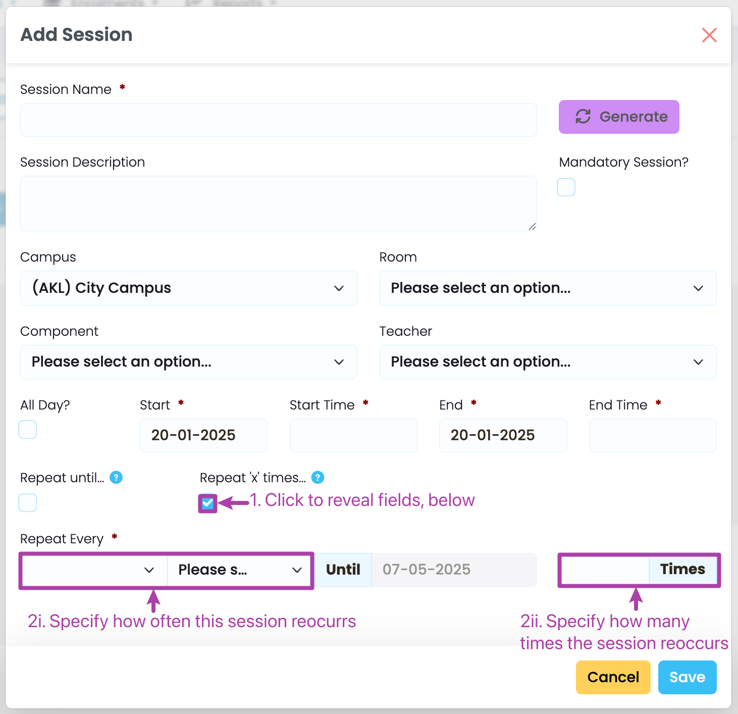Select a Teacher from the dropdown
Viewport: 738px width, 714px height.
tap(548, 362)
